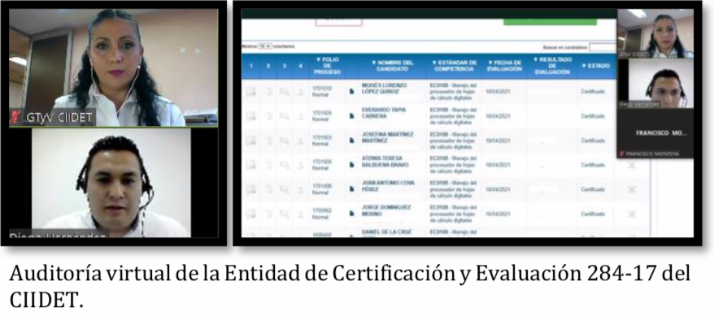This screenshot has height=316, width=714.
Task: Click the outlined button at top of page
Action: (x=339, y=21)
